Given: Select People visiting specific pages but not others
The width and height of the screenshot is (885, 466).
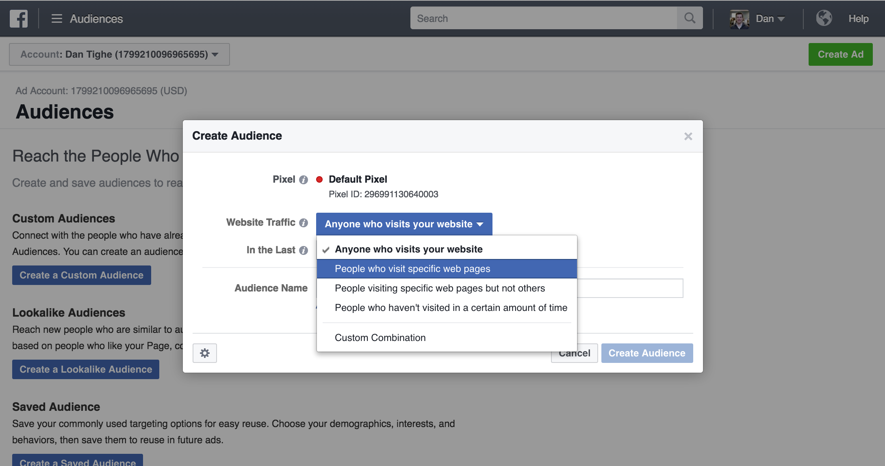Looking at the screenshot, I should [x=447, y=288].
